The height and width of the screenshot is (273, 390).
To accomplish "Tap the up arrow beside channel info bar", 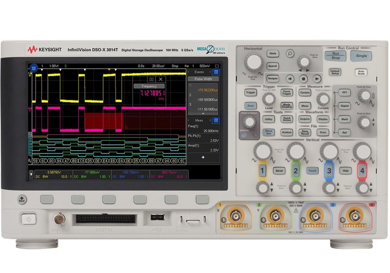I will 31,175.
